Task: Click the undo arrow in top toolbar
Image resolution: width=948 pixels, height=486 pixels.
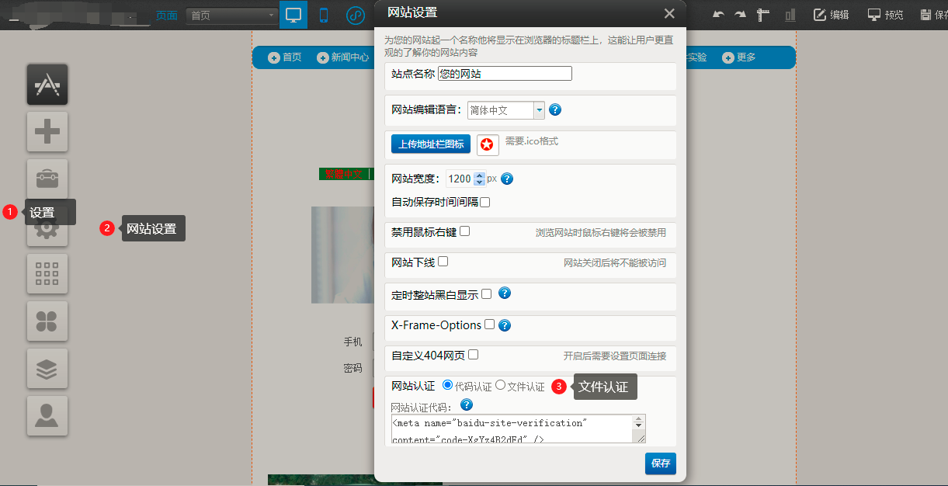Action: [x=718, y=15]
